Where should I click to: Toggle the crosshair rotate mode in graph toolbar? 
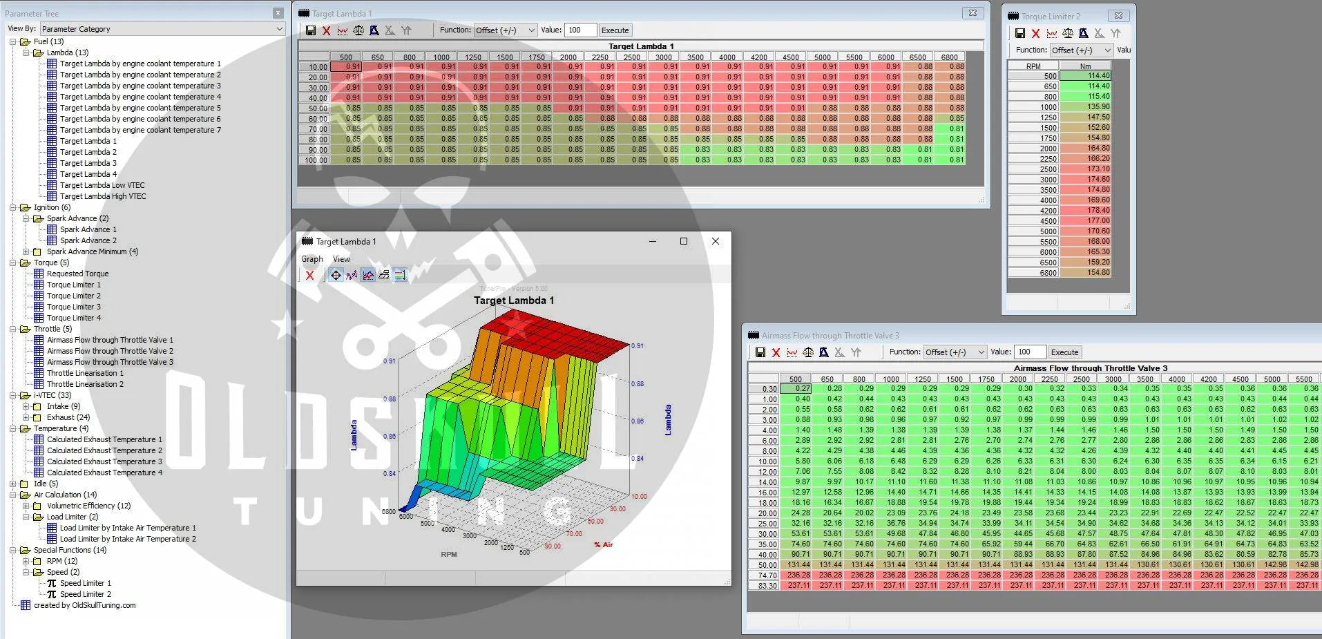click(x=336, y=276)
